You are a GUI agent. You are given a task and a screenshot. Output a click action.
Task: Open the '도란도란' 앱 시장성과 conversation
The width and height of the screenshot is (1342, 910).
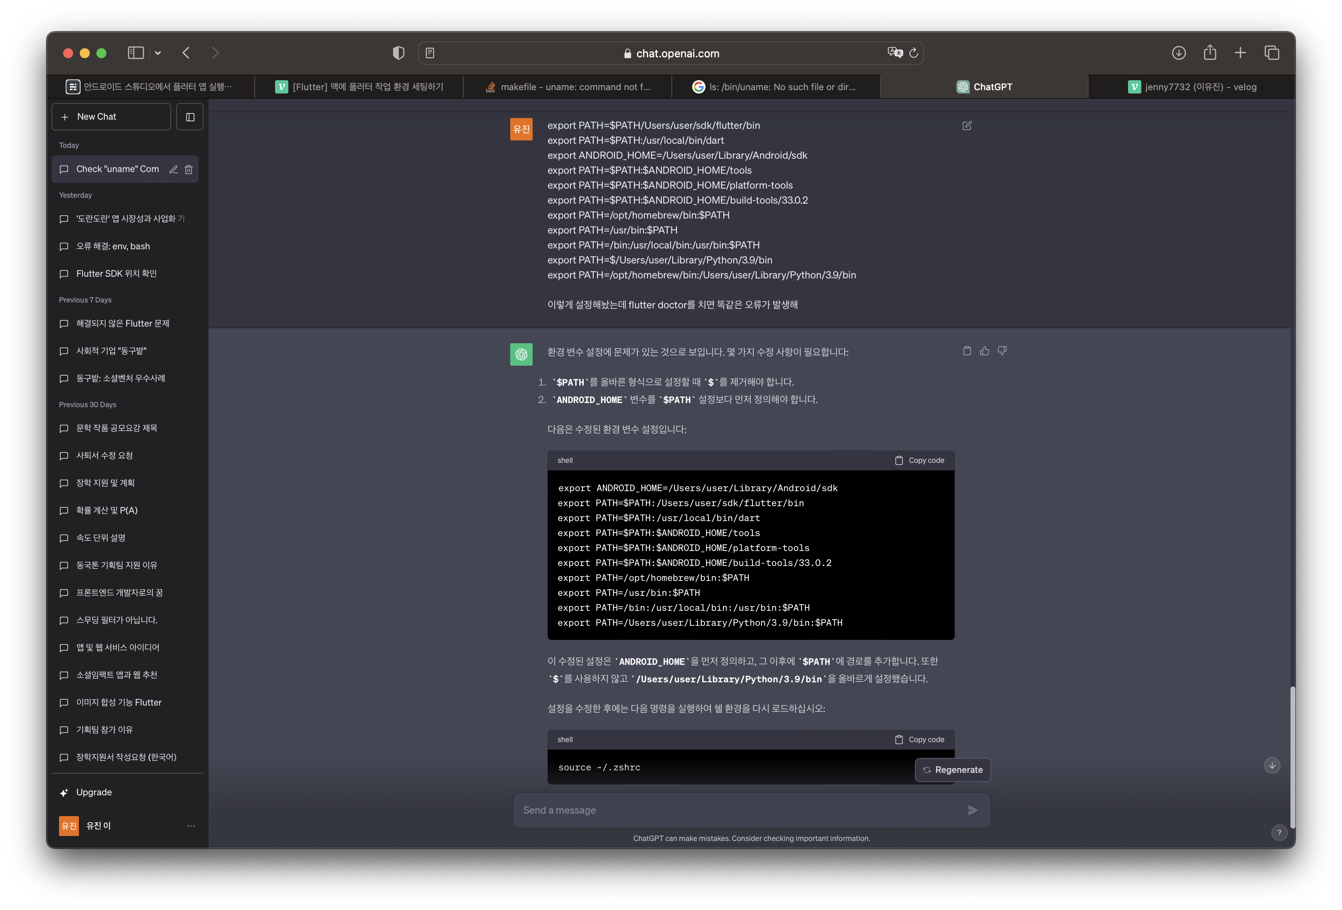coord(125,219)
